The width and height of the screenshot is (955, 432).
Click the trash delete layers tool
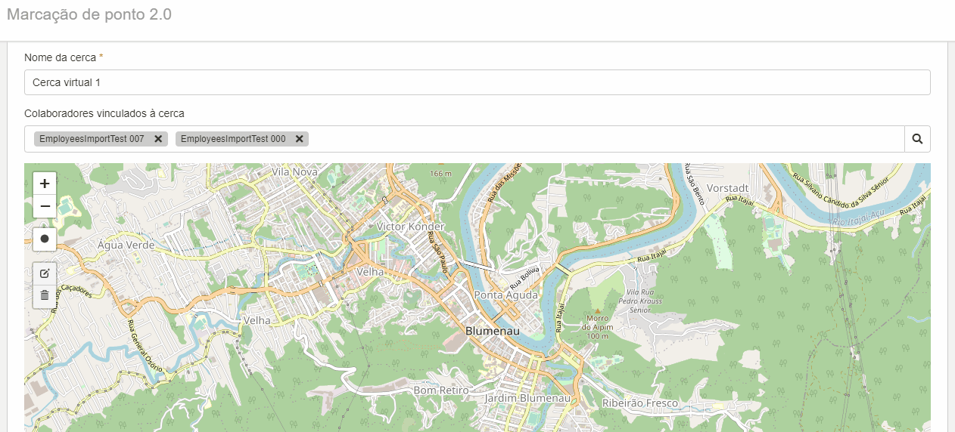[x=45, y=296]
